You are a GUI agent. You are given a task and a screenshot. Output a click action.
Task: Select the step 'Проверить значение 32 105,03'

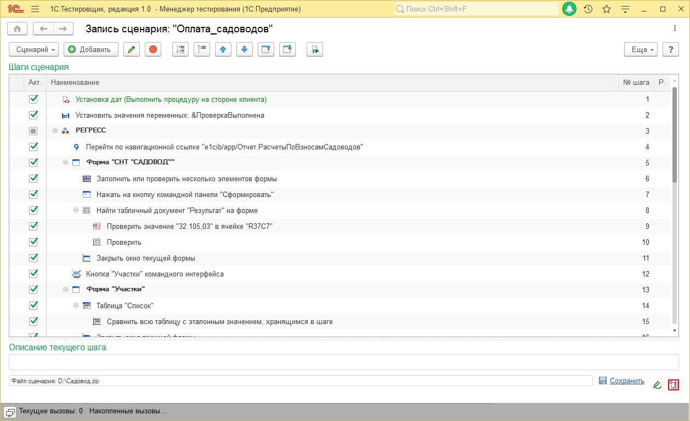(190, 226)
